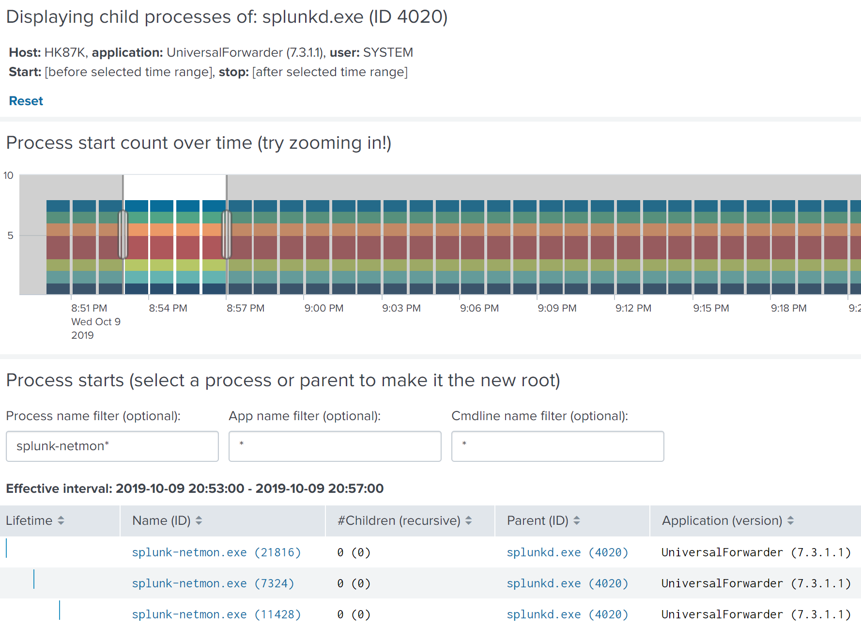
Task: Click the y-axis value 10
Action: pyautogui.click(x=8, y=175)
